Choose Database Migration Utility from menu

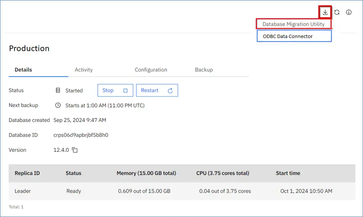[294, 24]
